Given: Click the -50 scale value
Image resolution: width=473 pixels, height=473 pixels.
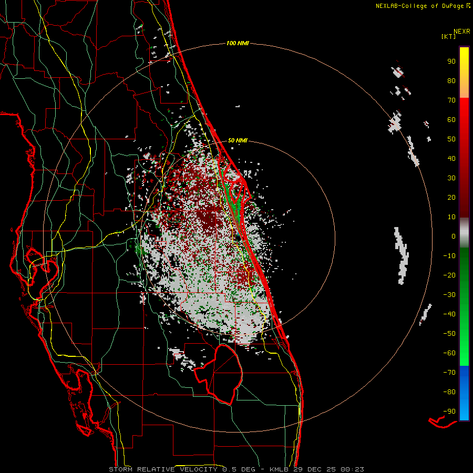Looking at the screenshot, I should point(449,334).
